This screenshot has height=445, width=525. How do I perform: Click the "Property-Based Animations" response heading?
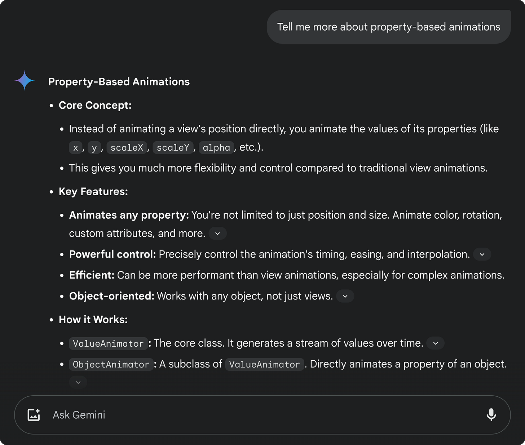pyautogui.click(x=119, y=82)
